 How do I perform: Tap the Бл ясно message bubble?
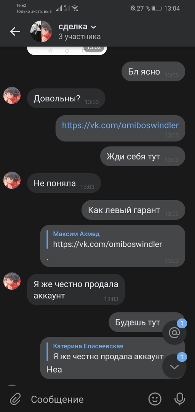click(153, 71)
